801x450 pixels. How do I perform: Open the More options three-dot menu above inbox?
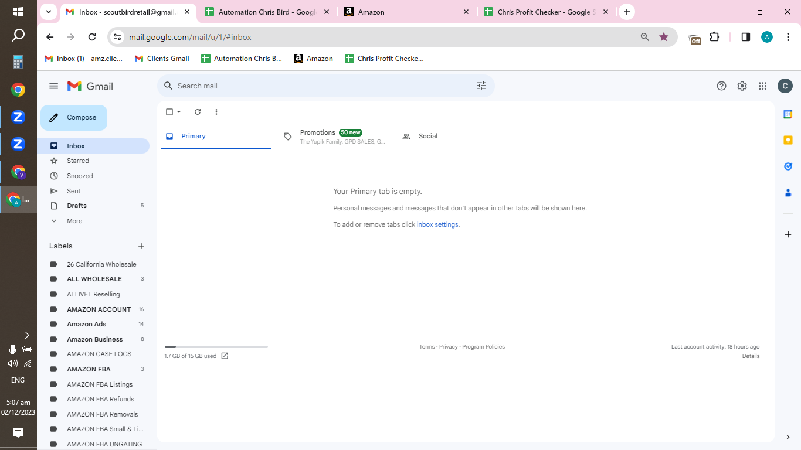(216, 112)
